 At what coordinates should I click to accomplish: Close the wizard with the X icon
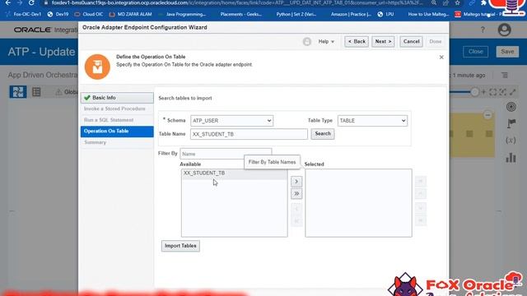441,58
